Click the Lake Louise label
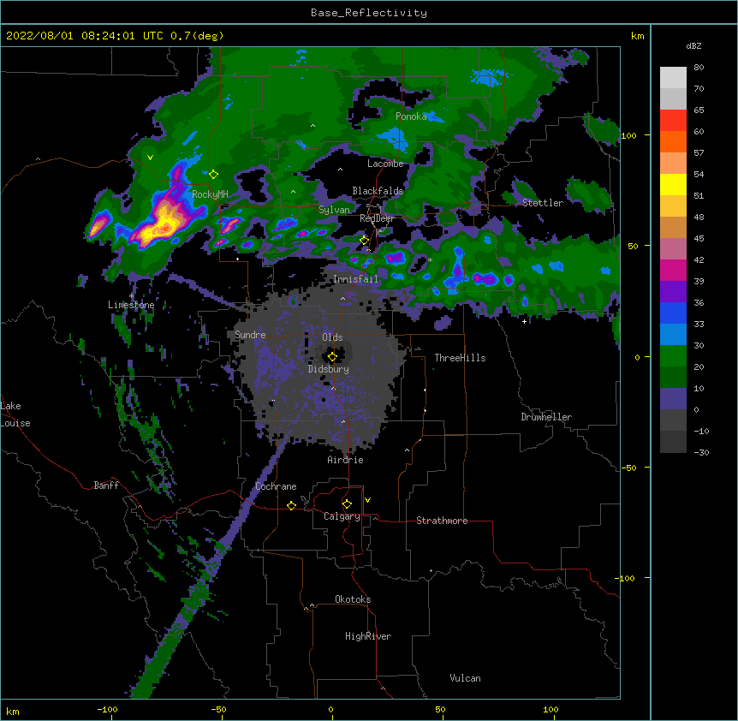 pos(15,414)
